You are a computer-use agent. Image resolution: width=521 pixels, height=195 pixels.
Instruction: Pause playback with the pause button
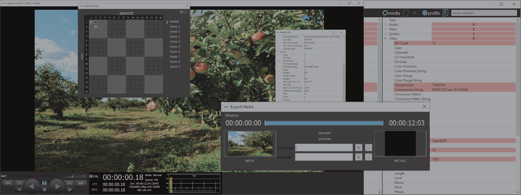44,183
